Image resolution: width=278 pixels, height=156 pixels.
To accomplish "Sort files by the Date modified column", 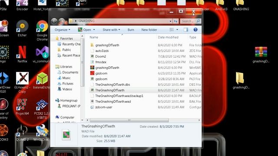I will pos(168,37).
